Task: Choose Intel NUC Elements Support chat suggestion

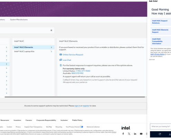Action: coord(161,31)
